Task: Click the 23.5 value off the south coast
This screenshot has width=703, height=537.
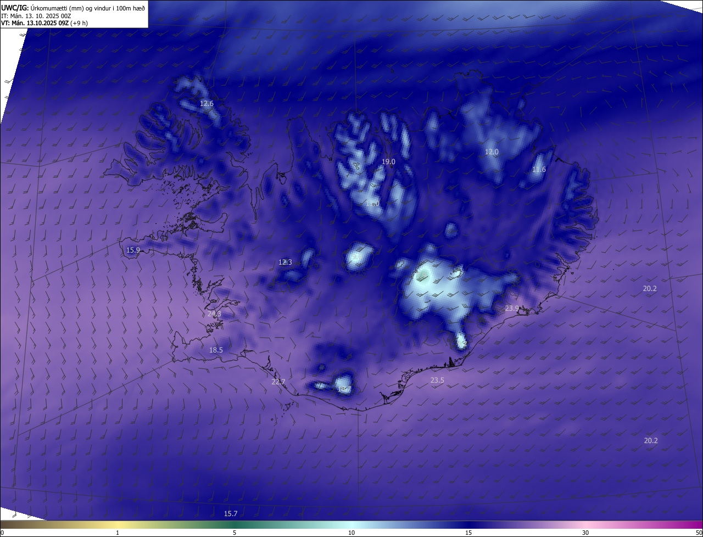Action: [437, 380]
